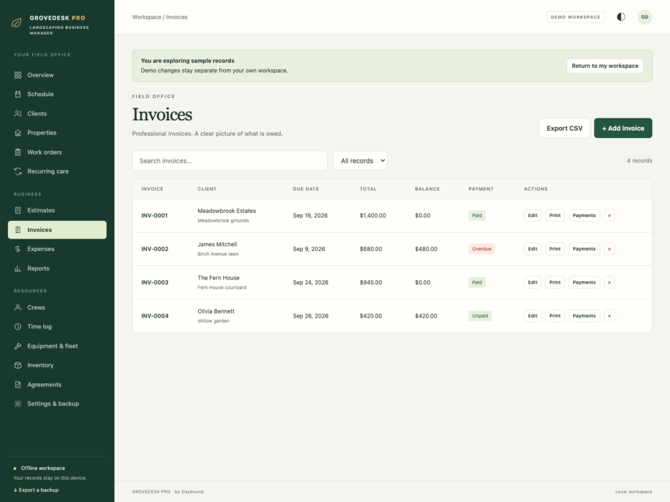
Task: Click the Expenses dollar icon
Action: [x=18, y=249]
